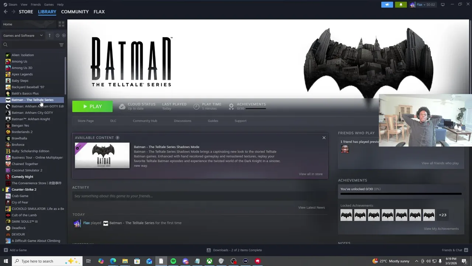Click the Flax username in today's activity

pyautogui.click(x=86, y=223)
